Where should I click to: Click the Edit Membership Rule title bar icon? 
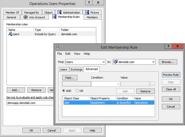(58, 47)
